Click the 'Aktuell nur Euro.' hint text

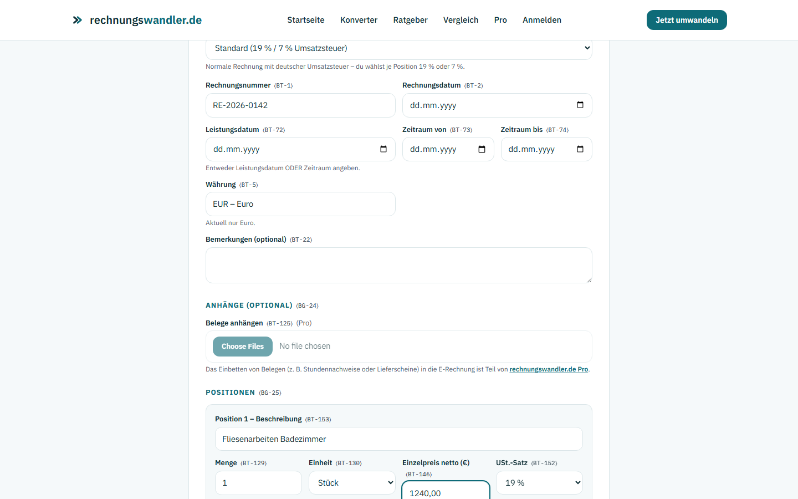[231, 223]
